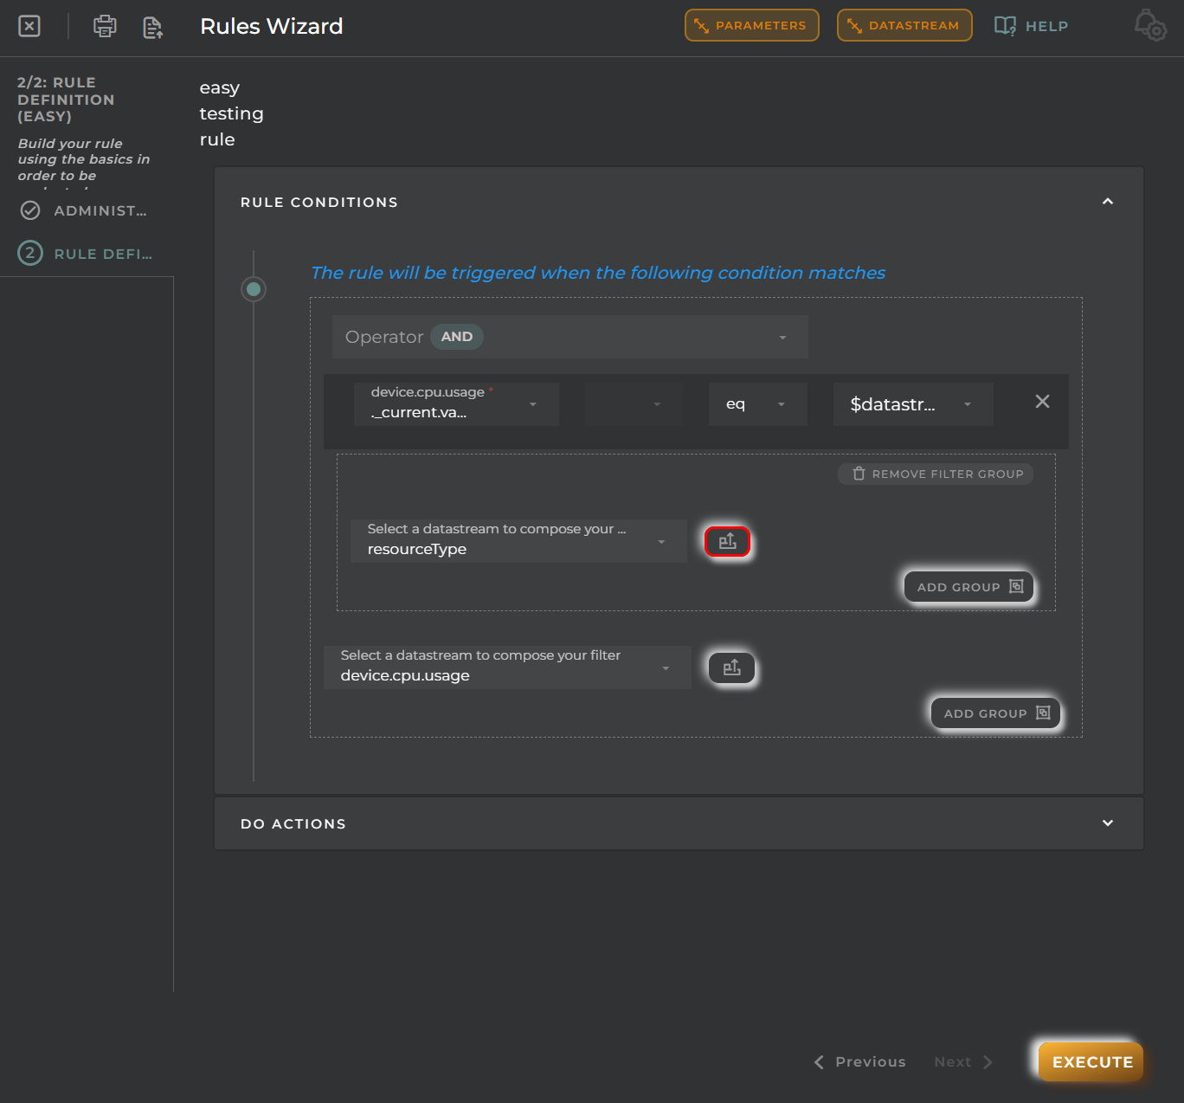The width and height of the screenshot is (1184, 1103).
Task: Close the Rules Wizard with the X icon
Action: [29, 26]
